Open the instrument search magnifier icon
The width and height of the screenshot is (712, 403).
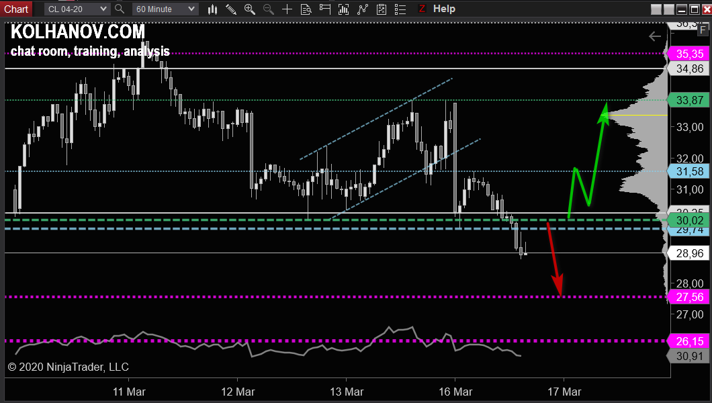(120, 9)
